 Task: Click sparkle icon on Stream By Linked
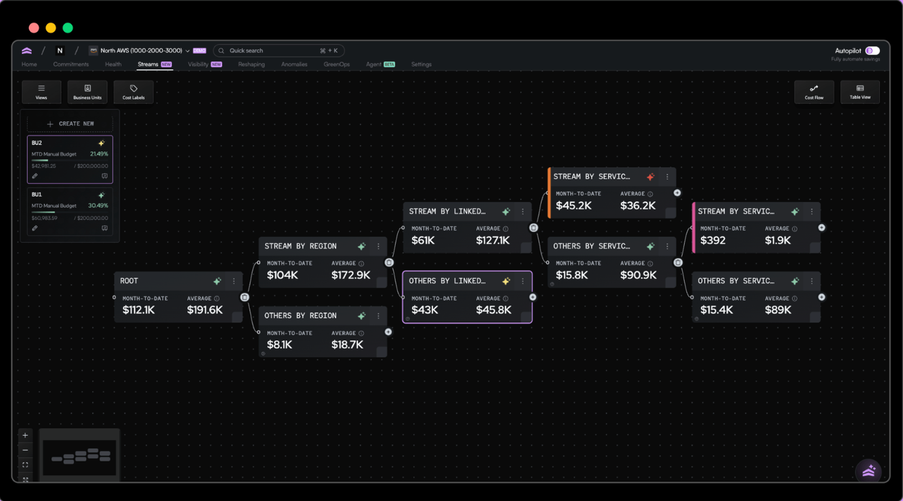tap(506, 212)
